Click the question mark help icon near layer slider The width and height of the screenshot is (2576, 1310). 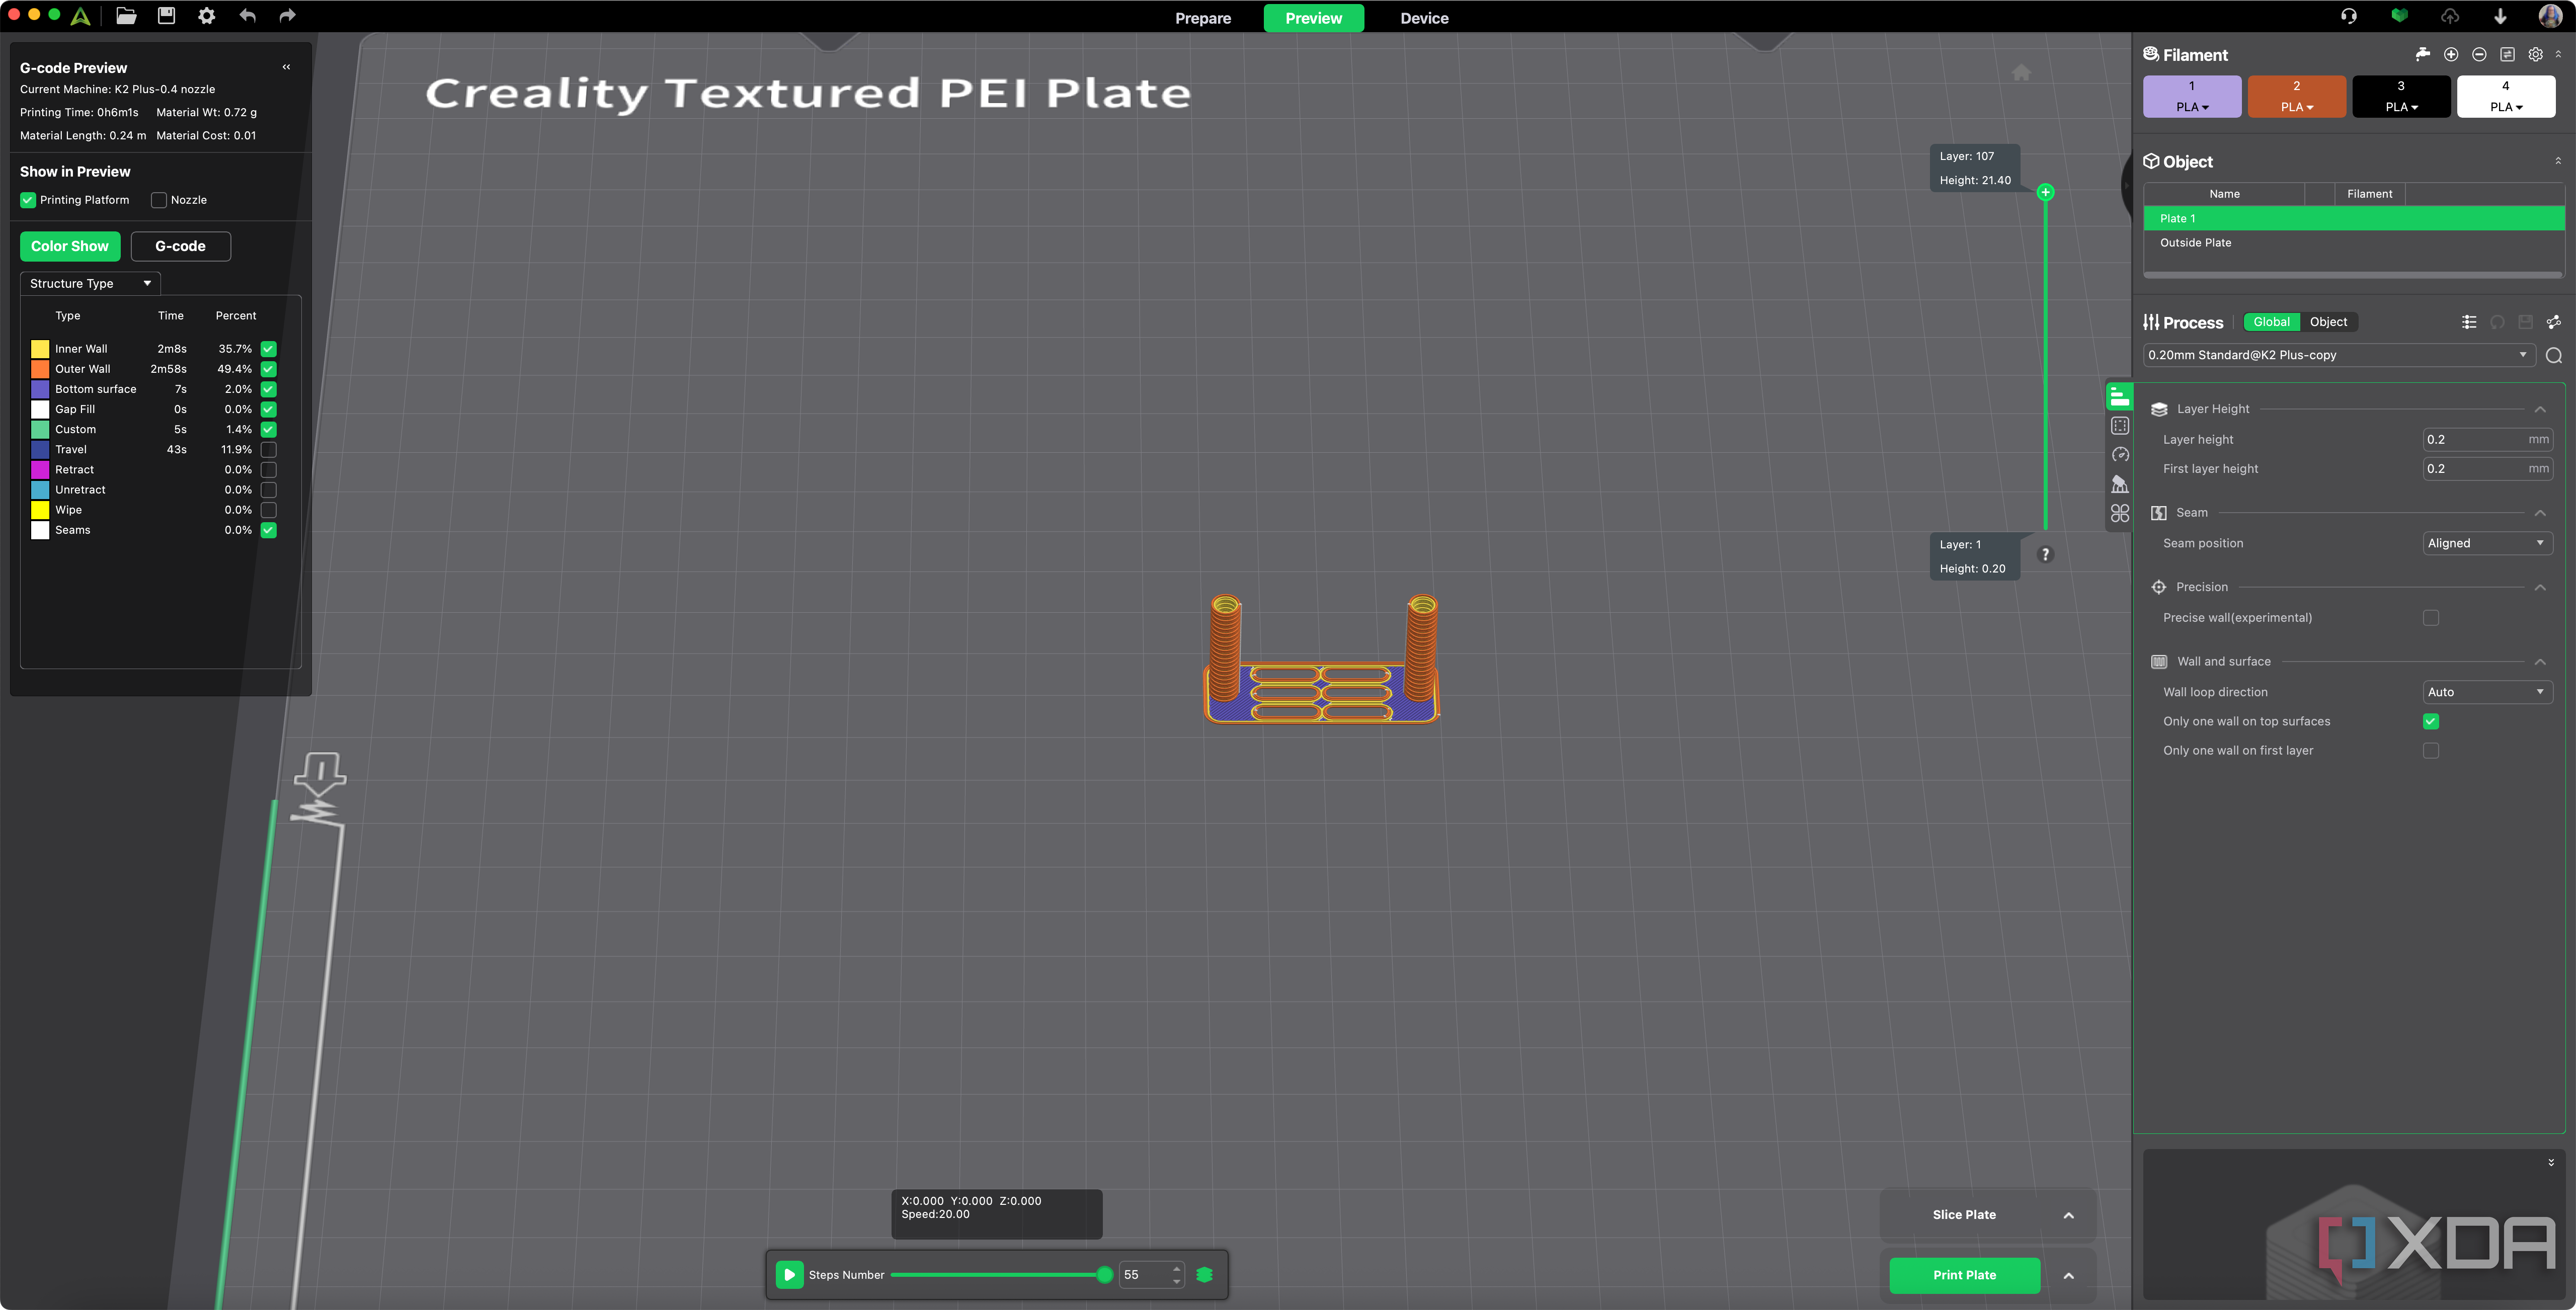click(x=2045, y=554)
